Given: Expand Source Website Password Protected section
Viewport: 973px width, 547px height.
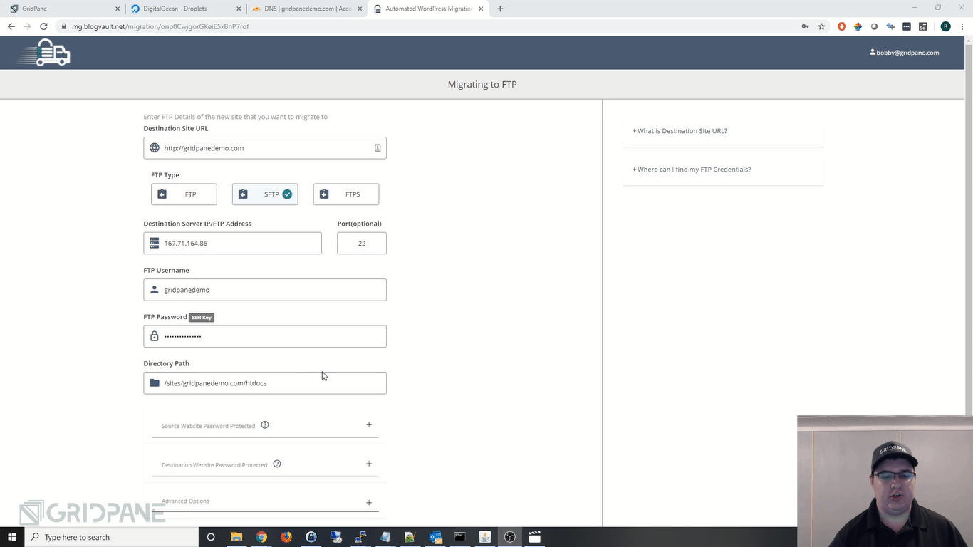Looking at the screenshot, I should coord(368,425).
